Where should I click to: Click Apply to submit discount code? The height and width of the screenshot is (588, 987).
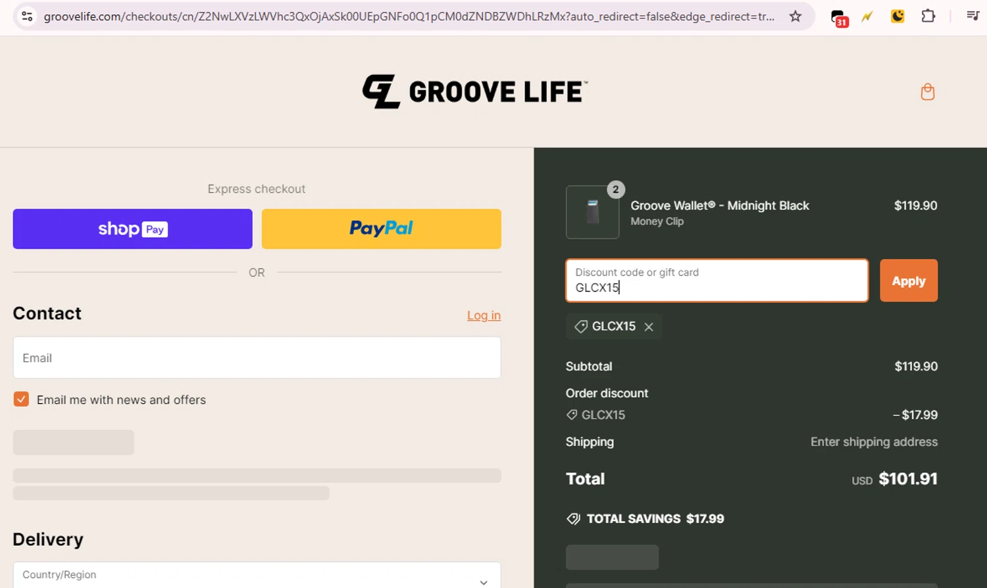point(909,281)
